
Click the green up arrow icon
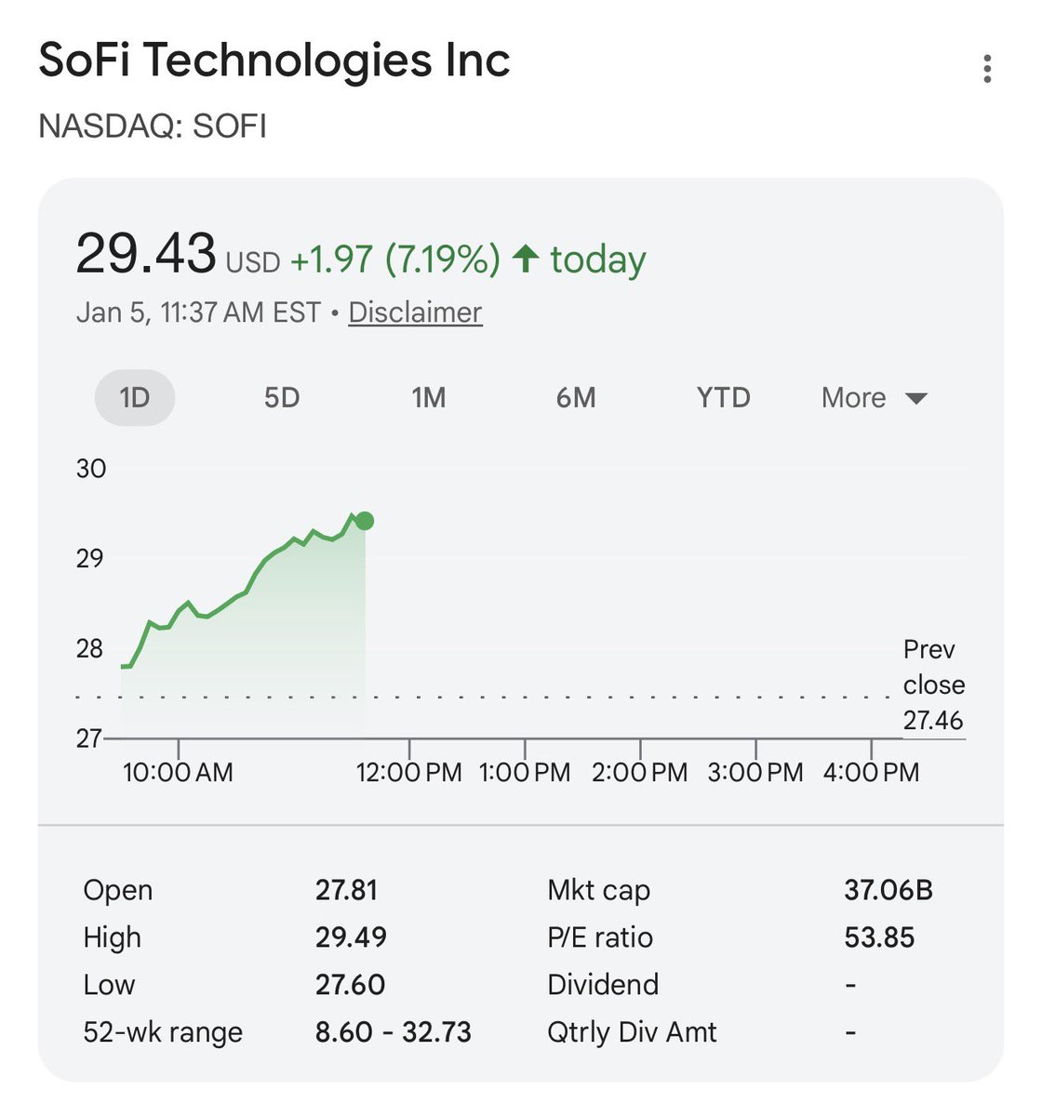526,258
